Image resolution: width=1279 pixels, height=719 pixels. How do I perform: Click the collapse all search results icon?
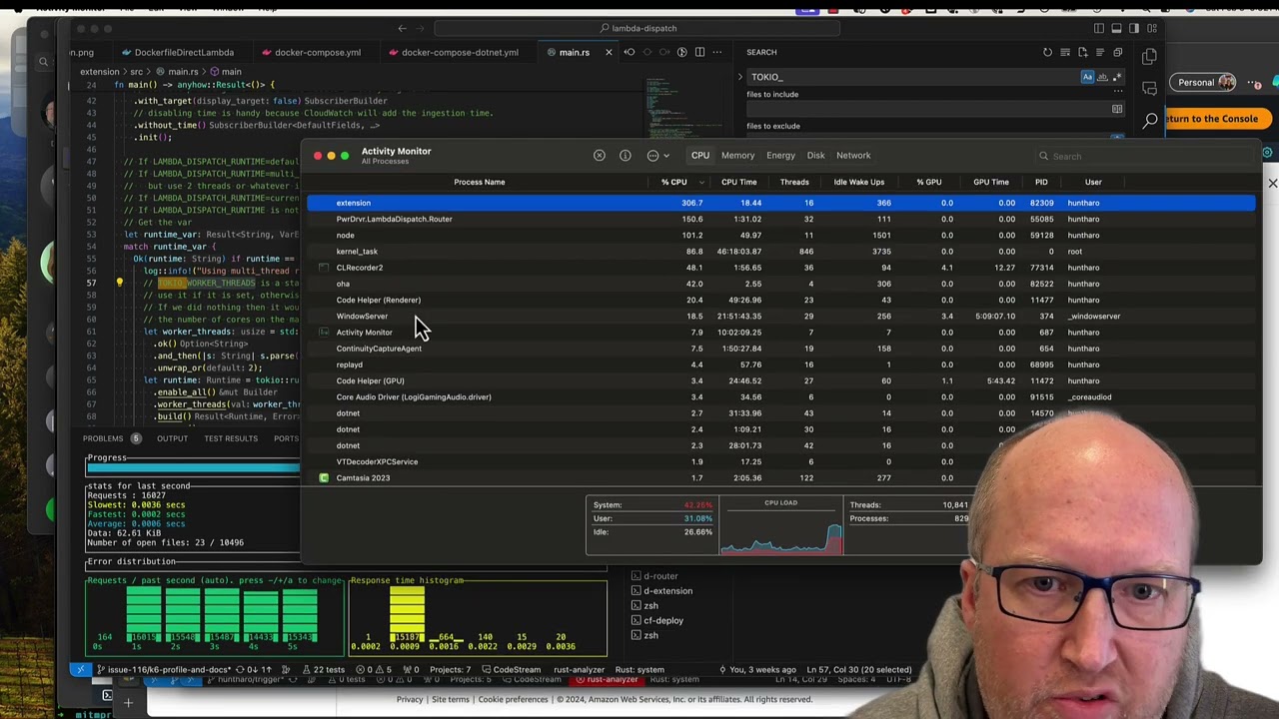click(1117, 52)
